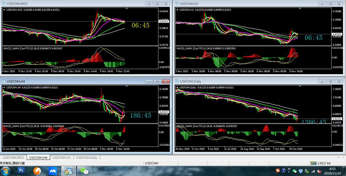The image size is (346, 176).
Task: Open the M15 chart's symbol dropdown arrow
Action: pos(4,10)
